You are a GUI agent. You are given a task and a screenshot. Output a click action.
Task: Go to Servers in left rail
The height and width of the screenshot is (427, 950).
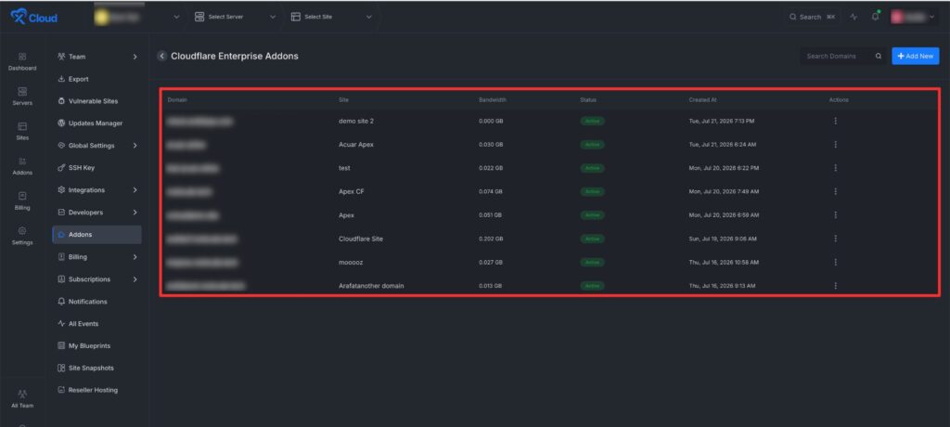coord(22,96)
